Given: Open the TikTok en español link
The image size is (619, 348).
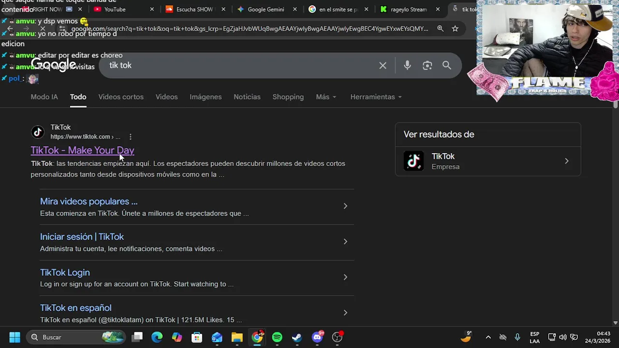Looking at the screenshot, I should (75, 308).
